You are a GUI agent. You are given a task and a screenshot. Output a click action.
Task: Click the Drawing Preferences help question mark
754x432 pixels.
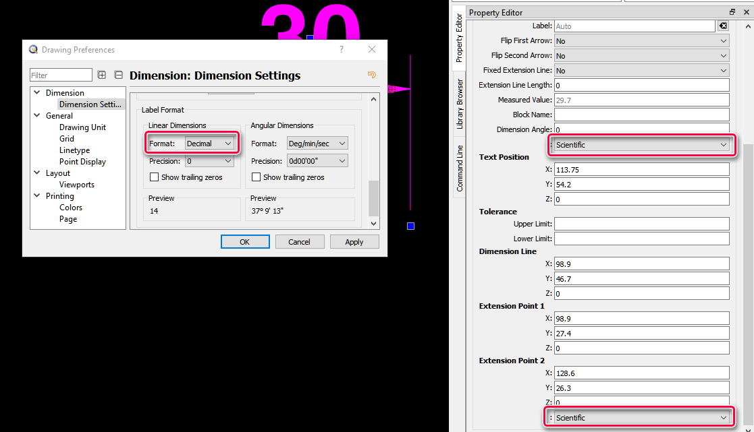[x=342, y=49]
